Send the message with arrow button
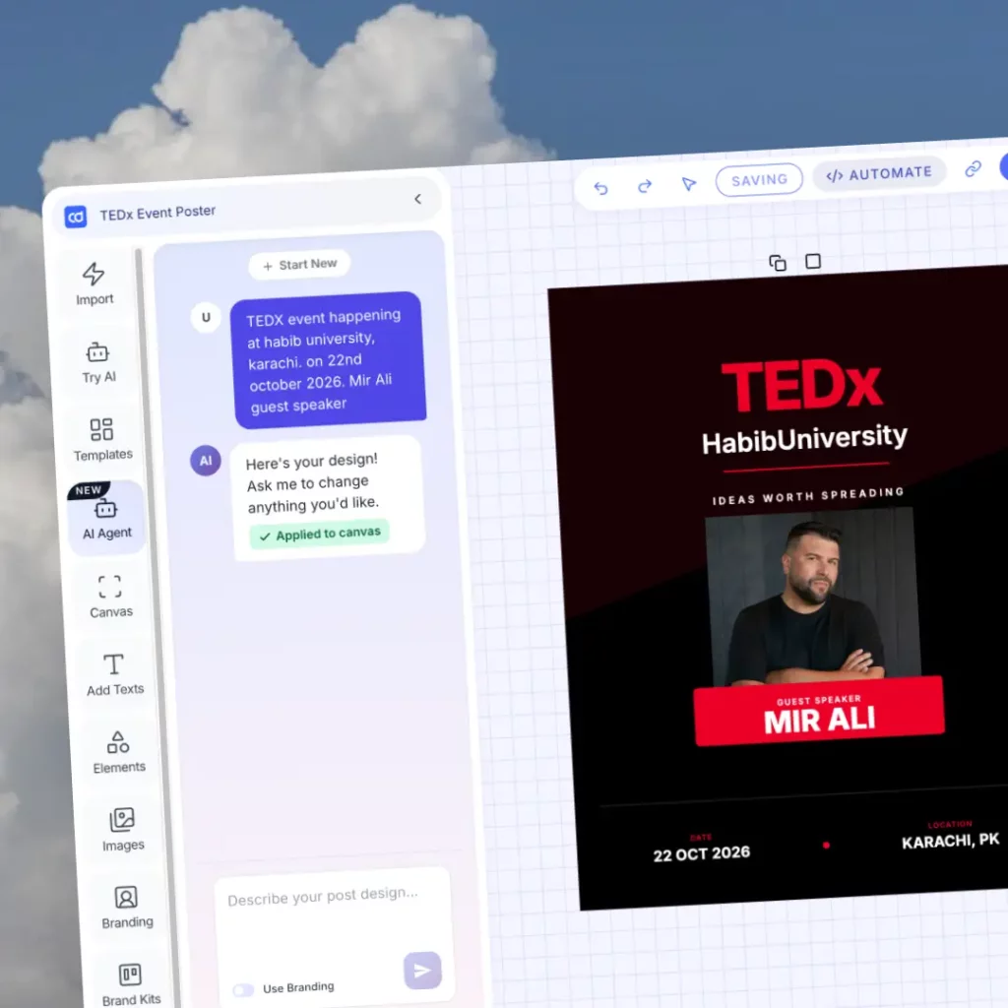The image size is (1008, 1008). tap(422, 970)
